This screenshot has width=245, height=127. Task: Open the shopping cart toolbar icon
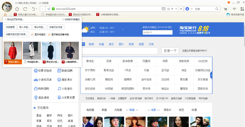225,9
